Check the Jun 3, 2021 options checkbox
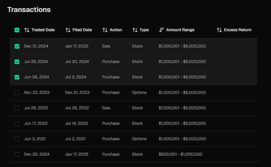The height and width of the screenshot is (167, 271). coord(17,139)
